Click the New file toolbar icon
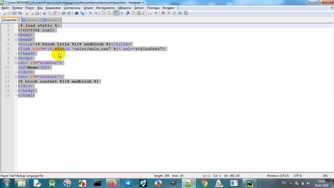This screenshot has height=188, width=334. (3, 13)
